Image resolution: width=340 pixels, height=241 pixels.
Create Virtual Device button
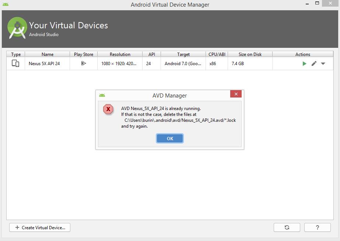click(x=40, y=227)
